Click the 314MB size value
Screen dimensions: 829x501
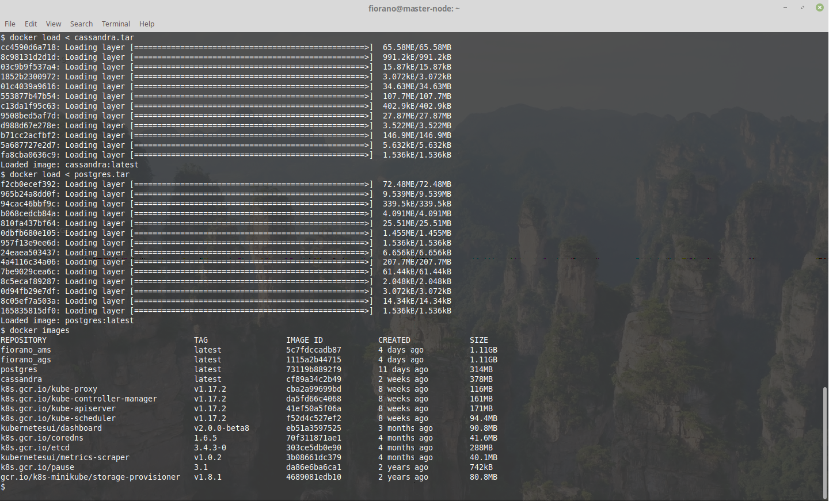[481, 369]
